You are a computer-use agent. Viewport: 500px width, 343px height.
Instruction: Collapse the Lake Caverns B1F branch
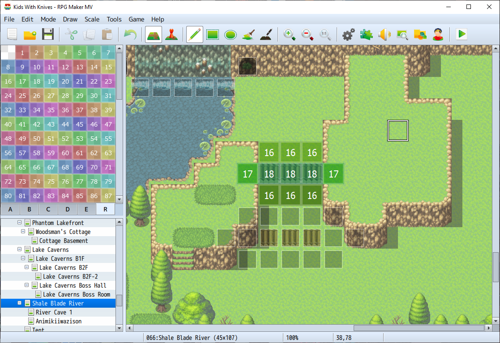[x=23, y=258]
